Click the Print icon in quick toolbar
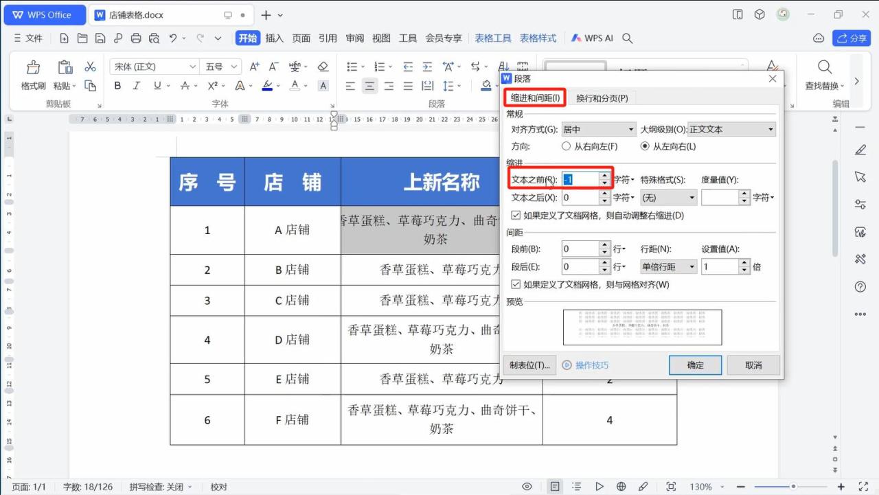The image size is (879, 495). (136, 38)
